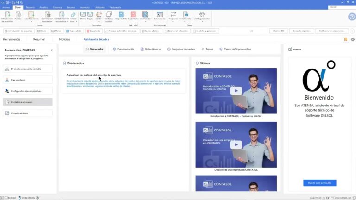Viewport: 356px width, 200px height.
Task: Click the round help button at the ribbon's right end
Action: coord(352,17)
